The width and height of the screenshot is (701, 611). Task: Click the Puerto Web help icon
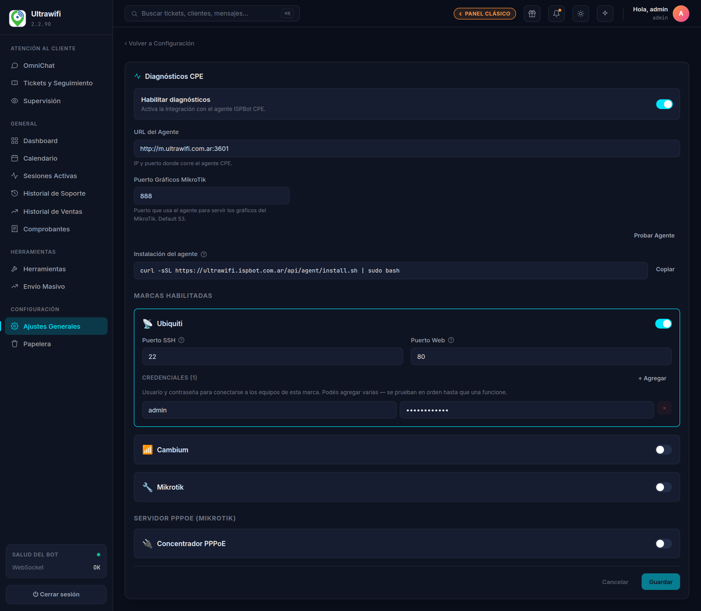coord(451,340)
